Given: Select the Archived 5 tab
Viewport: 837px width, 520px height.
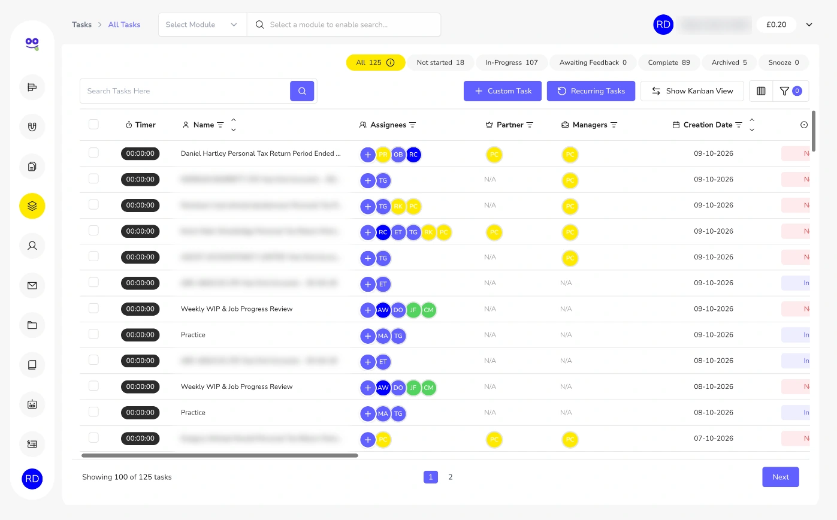Looking at the screenshot, I should coord(729,62).
